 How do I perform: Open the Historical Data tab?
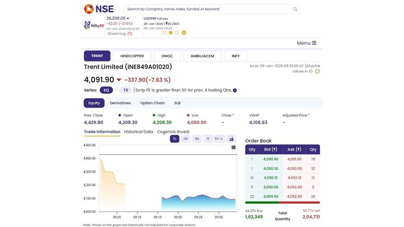pyautogui.click(x=138, y=132)
